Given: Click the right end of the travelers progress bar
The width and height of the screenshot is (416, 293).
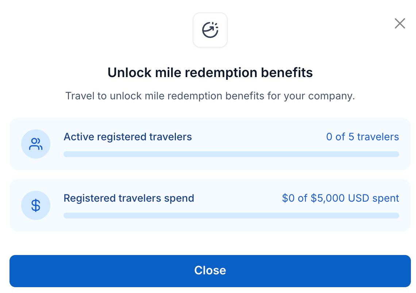Looking at the screenshot, I should click(x=396, y=154).
